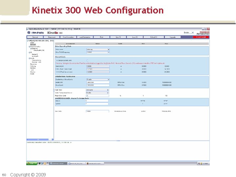
Task: Click the Default All toolbar button
Action: 154,37
